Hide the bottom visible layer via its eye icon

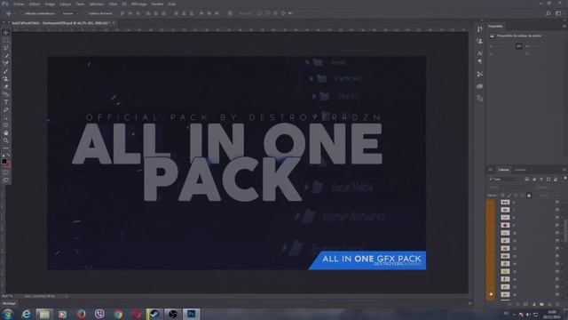click(x=491, y=294)
